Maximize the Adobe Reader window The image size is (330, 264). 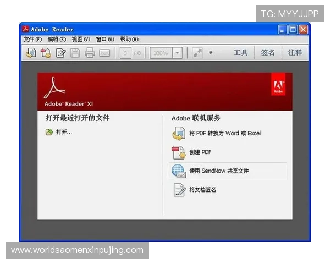tap(293, 29)
